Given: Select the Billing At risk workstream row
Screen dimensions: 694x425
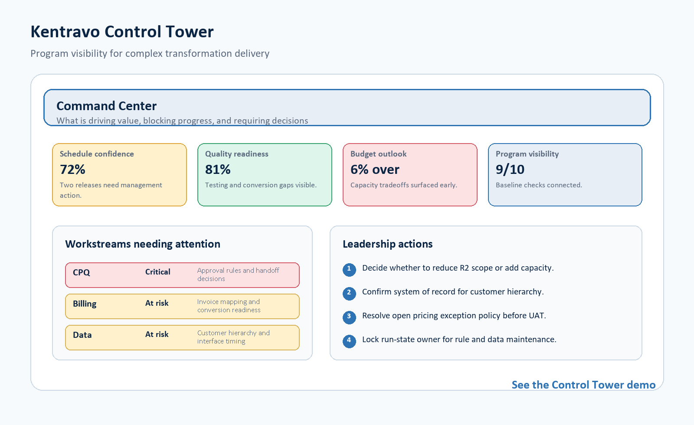Looking at the screenshot, I should click(x=182, y=306).
